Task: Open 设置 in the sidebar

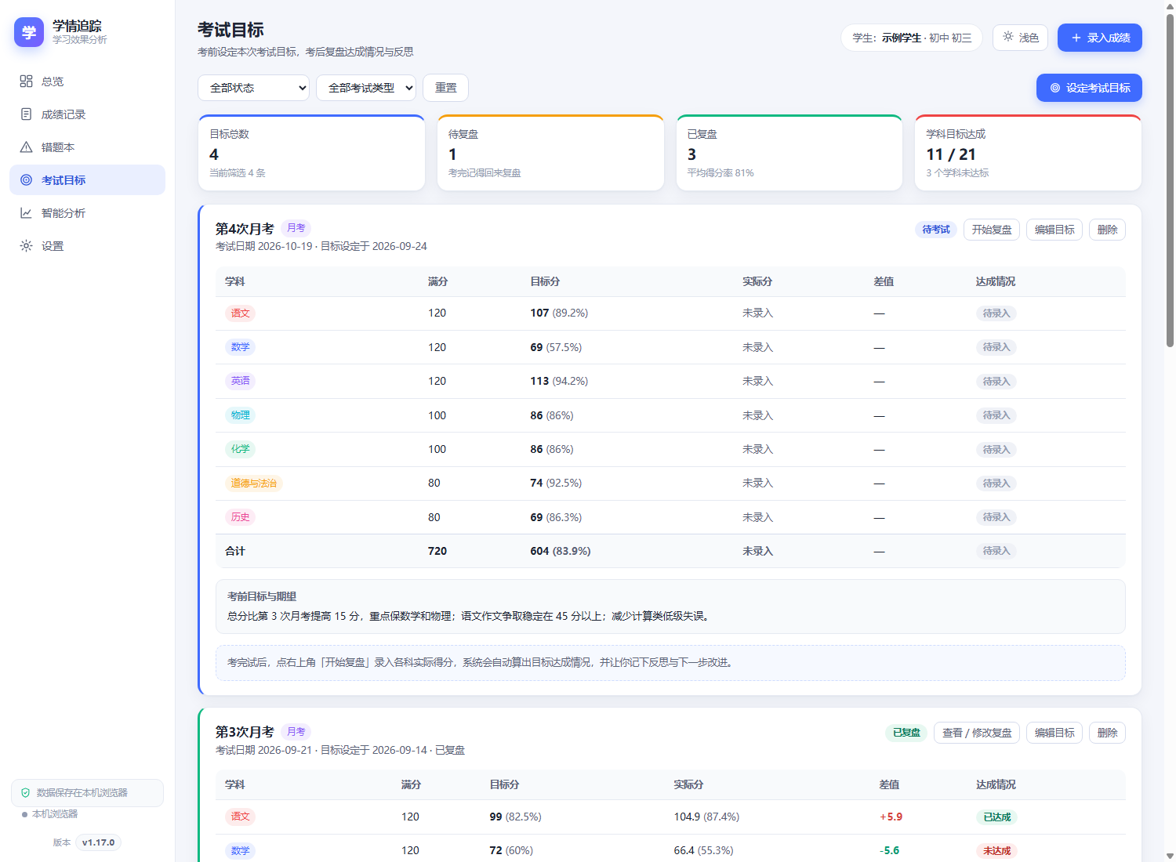Action: [x=87, y=246]
